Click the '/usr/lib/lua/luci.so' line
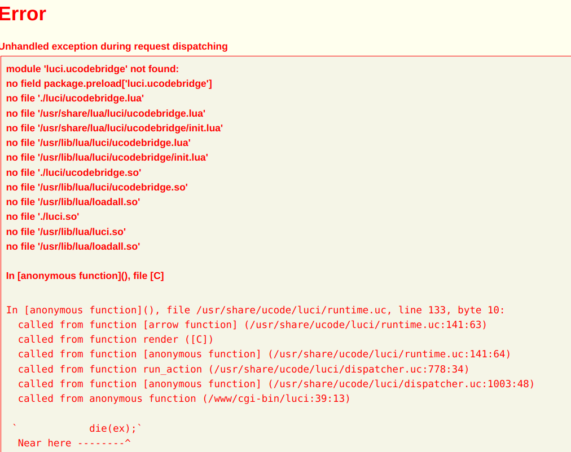Screen dimensions: 571x452 pyautogui.click(x=66, y=232)
